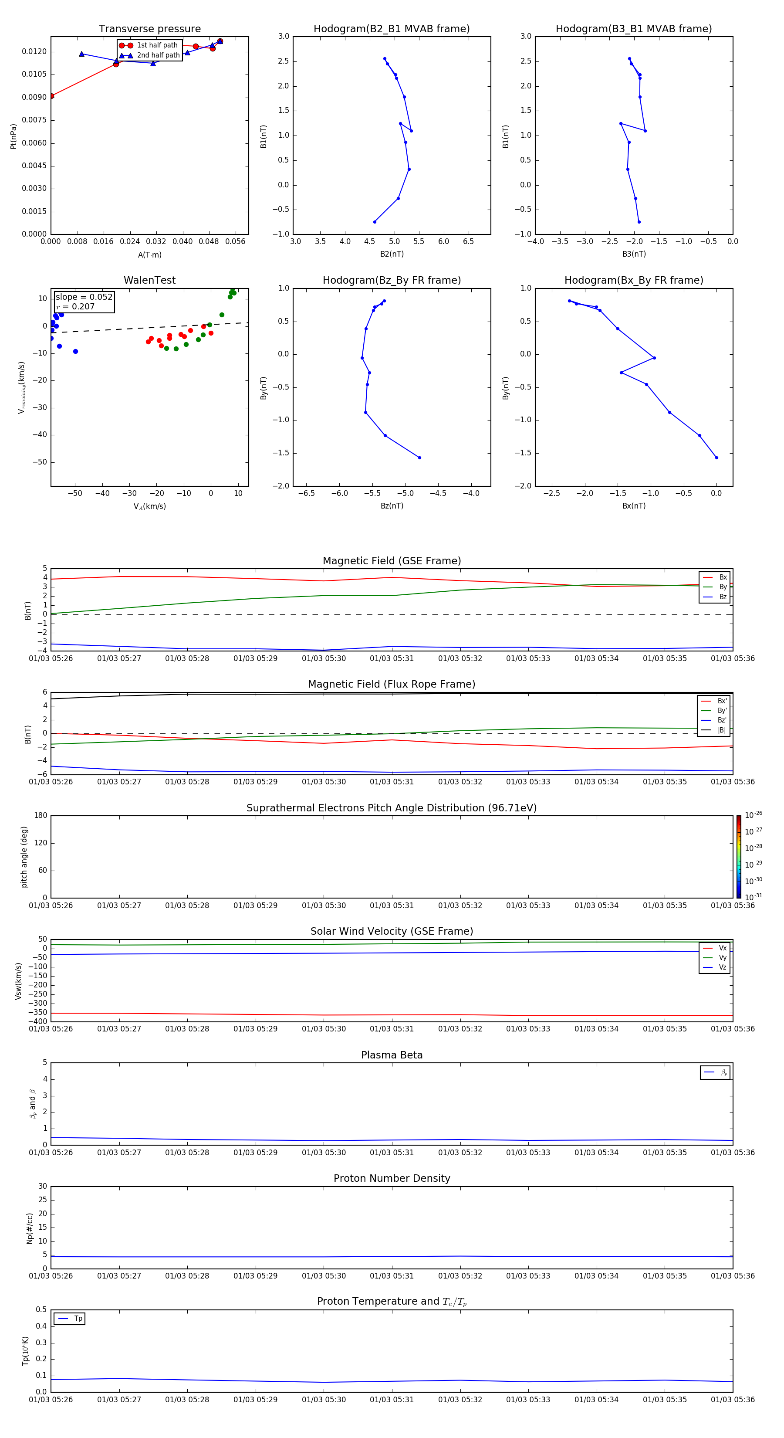The image size is (784, 1438).
Task: Click the 'A(T·m)' axis label
Action: 149,255
